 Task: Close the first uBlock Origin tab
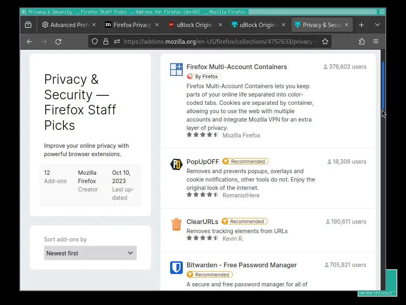tap(220, 25)
